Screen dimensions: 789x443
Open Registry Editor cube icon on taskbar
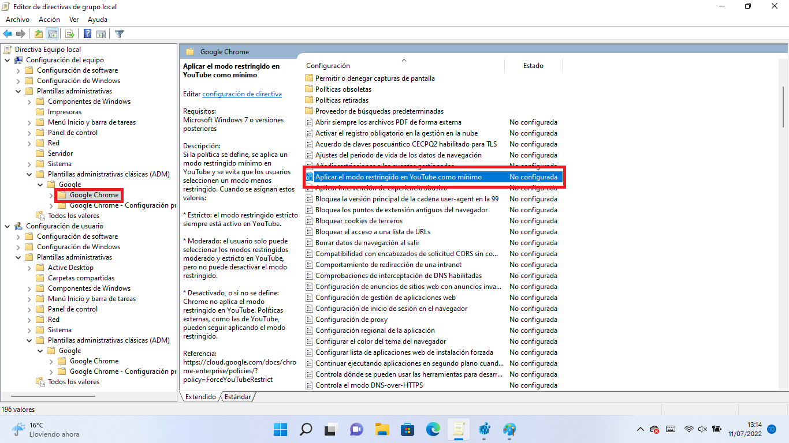click(484, 429)
